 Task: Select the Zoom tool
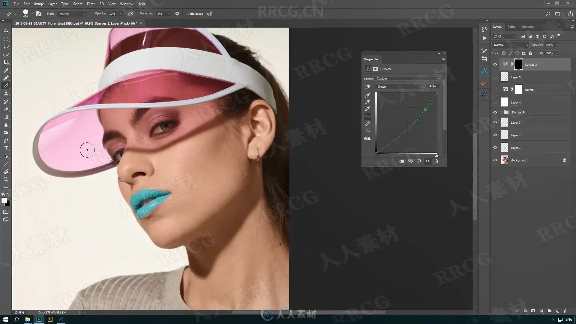pos(6,179)
